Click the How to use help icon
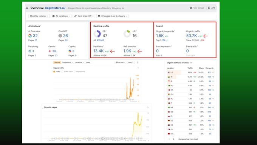 click(190, 8)
